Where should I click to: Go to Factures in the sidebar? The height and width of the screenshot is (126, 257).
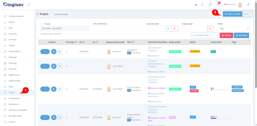(12, 69)
